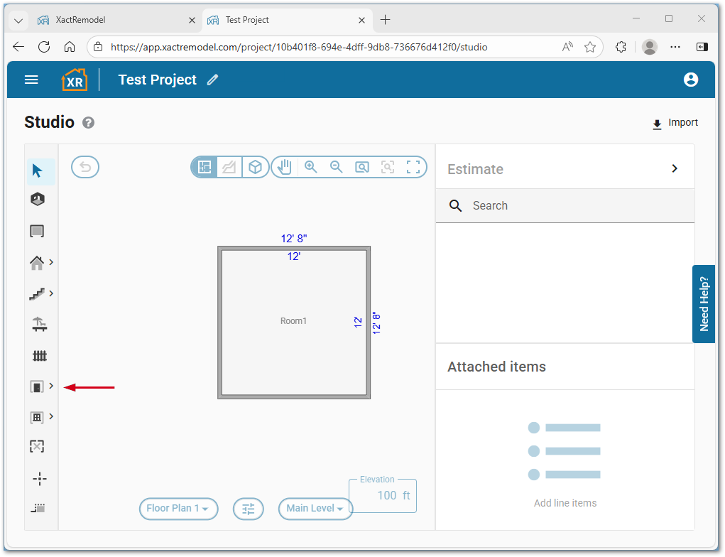Click the undo button
The image size is (725, 557).
(85, 167)
